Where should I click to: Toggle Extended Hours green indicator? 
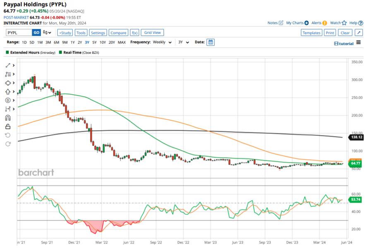tap(7, 52)
